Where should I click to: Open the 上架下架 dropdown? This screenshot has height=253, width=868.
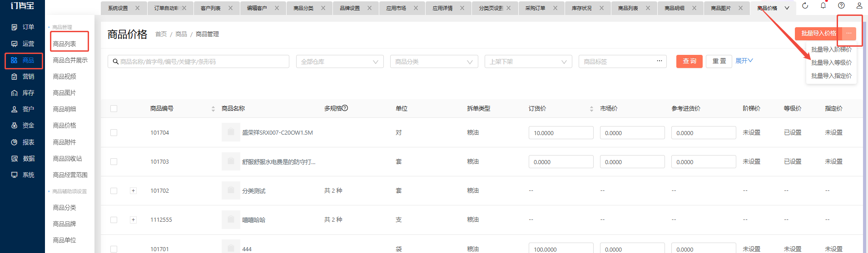528,62
